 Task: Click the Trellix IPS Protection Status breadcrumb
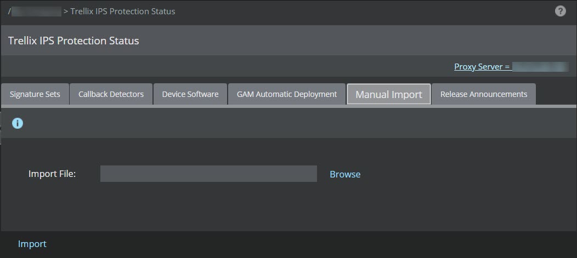pyautogui.click(x=122, y=12)
